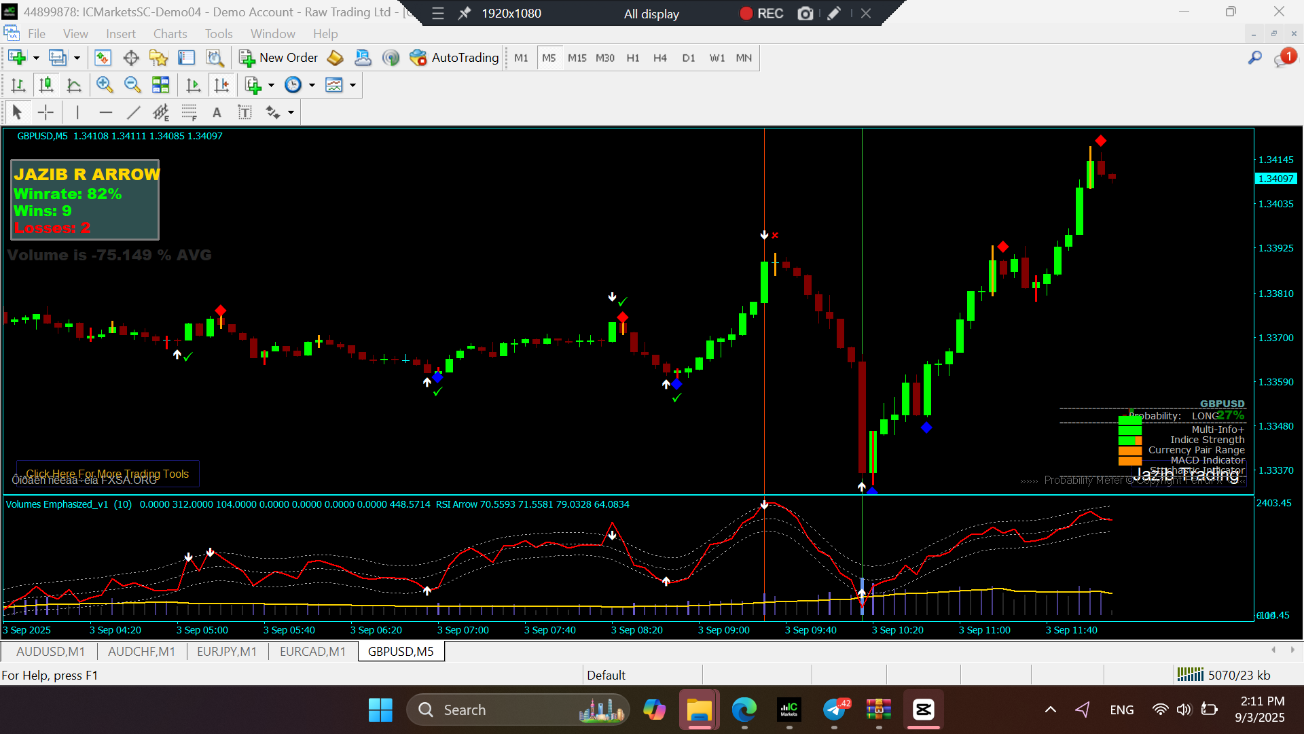Toggle candlestick chart display mode
Viewport: 1304px width, 734px height.
click(x=46, y=84)
